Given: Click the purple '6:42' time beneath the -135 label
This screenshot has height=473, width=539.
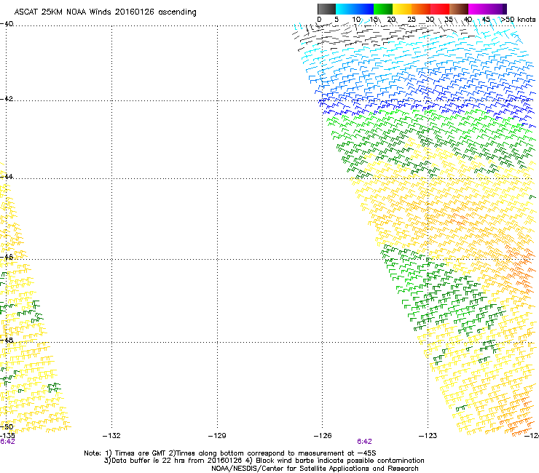Looking at the screenshot, I should [7, 442].
